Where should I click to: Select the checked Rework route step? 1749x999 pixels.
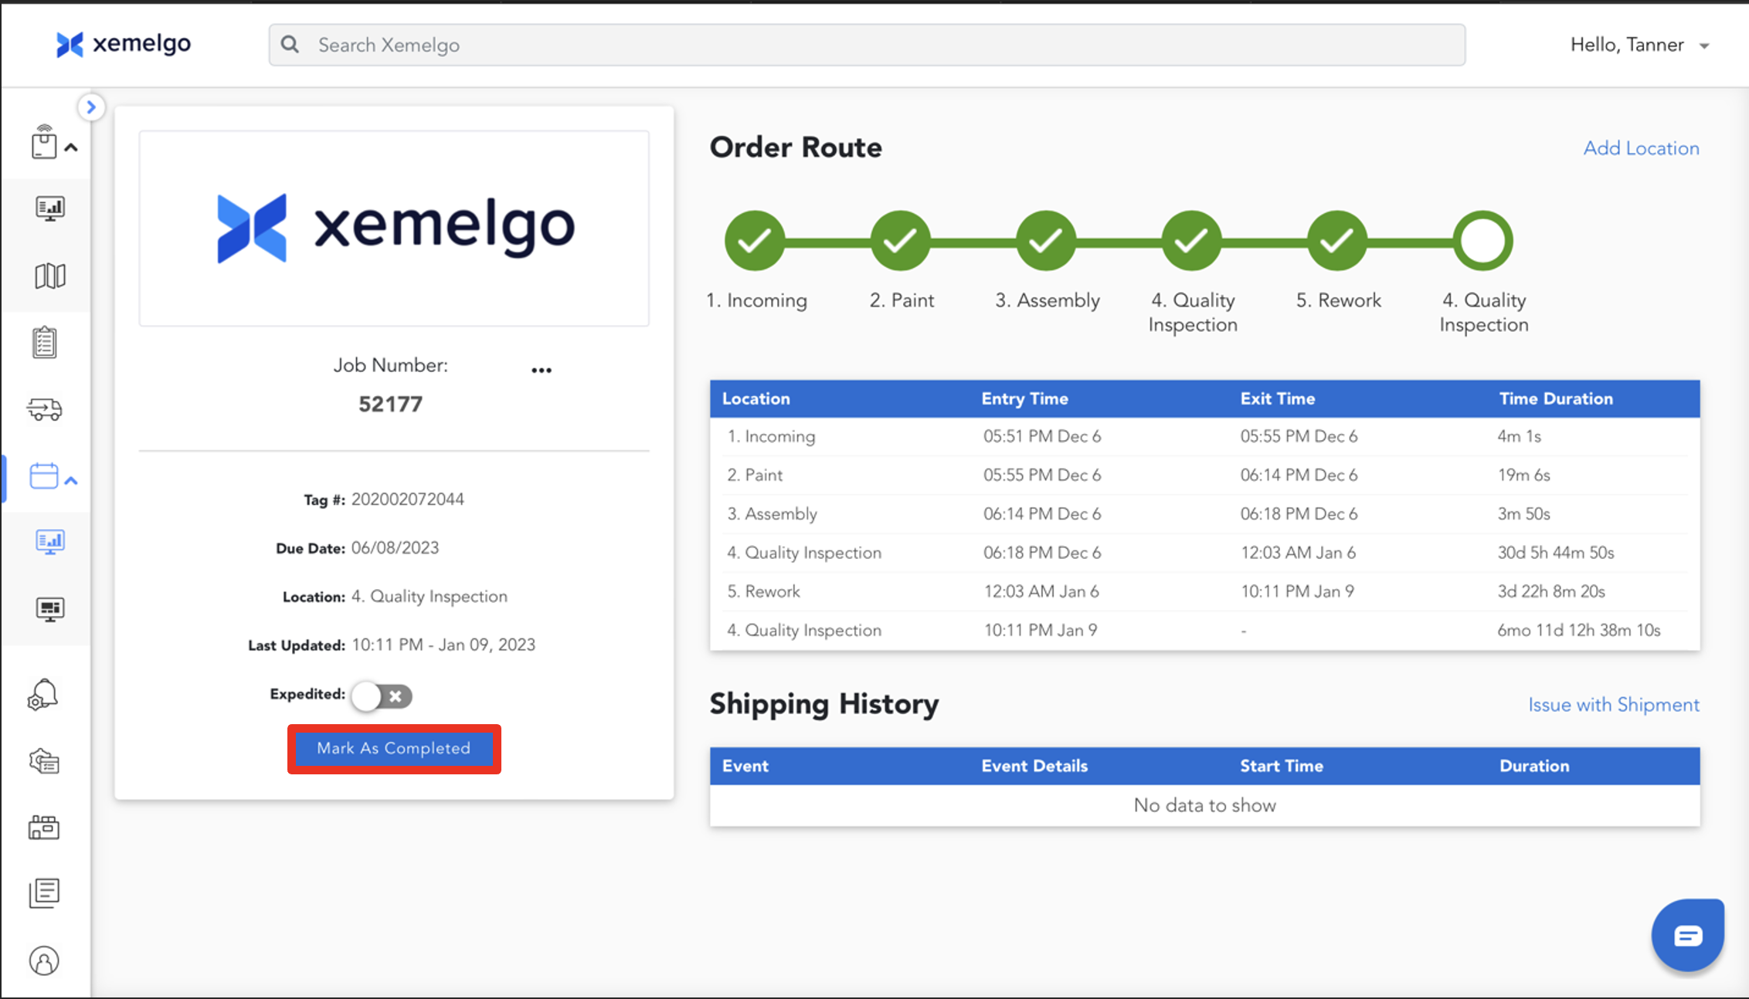tap(1336, 241)
